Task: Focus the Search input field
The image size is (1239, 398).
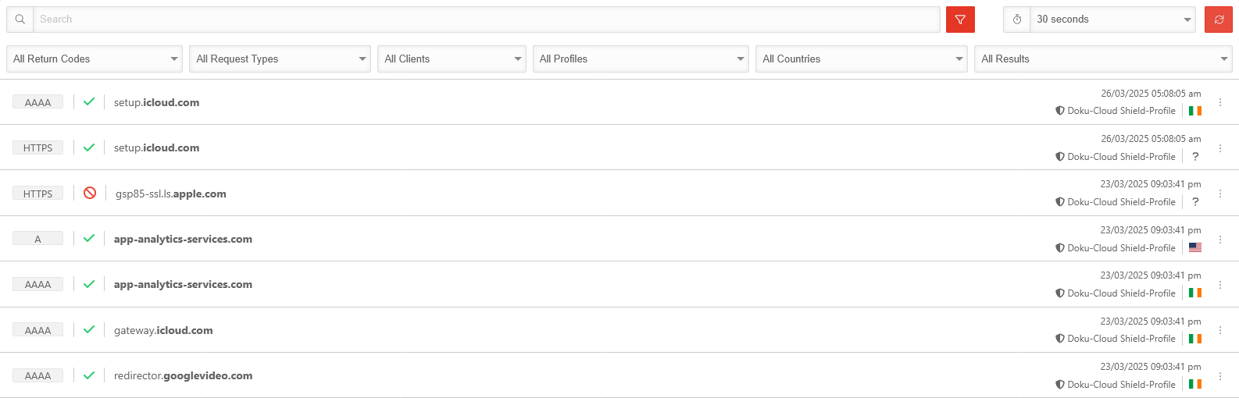Action: pyautogui.click(x=486, y=20)
